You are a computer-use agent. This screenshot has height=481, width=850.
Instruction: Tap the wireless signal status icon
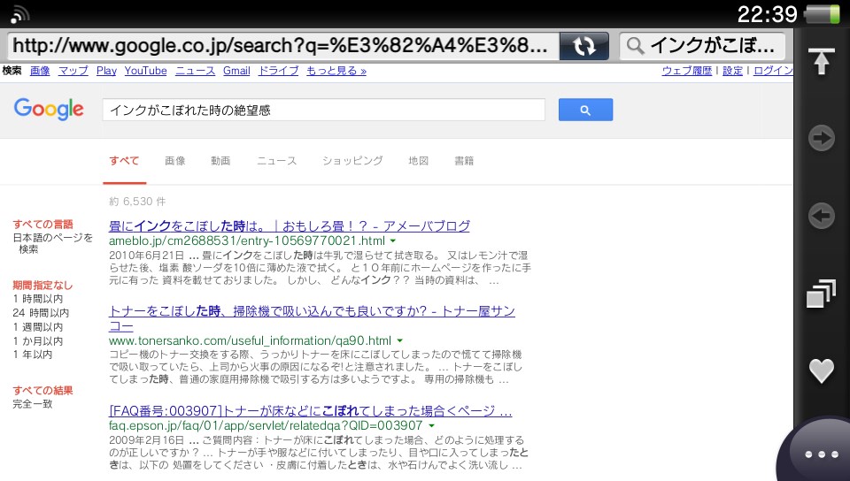tap(19, 15)
